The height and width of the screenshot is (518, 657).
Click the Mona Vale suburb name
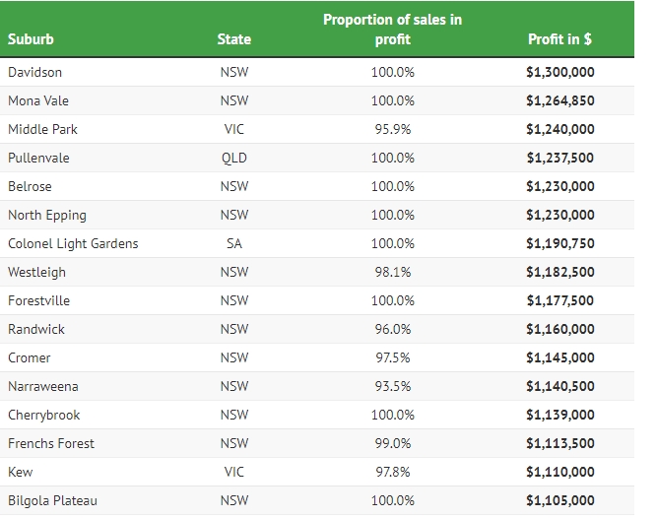(38, 100)
